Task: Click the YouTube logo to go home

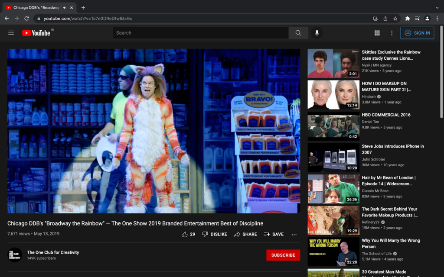Action: tap(36, 33)
